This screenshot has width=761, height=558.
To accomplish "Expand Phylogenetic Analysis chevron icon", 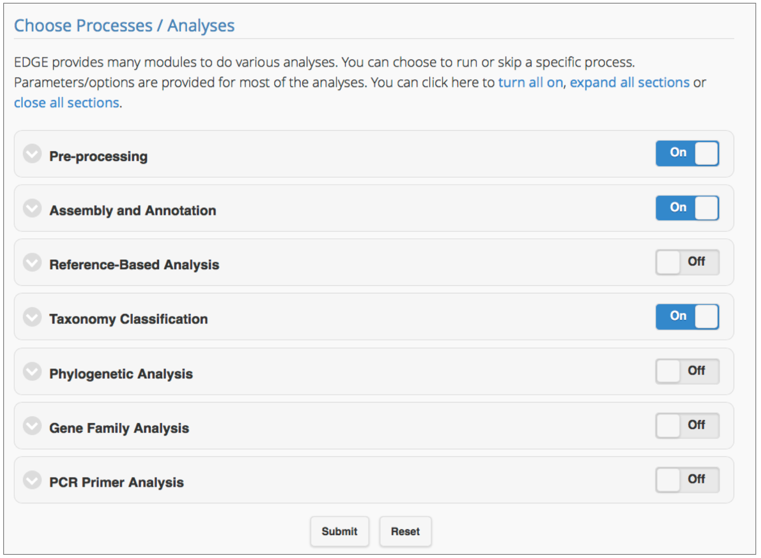I will click(32, 372).
